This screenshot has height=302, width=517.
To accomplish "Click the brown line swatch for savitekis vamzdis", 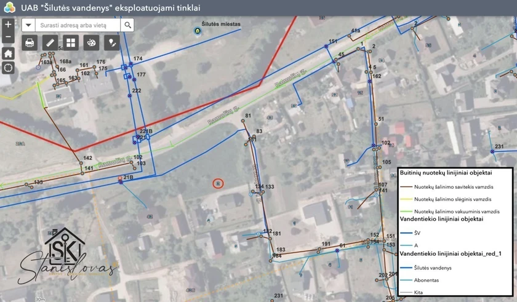I will [x=406, y=187].
